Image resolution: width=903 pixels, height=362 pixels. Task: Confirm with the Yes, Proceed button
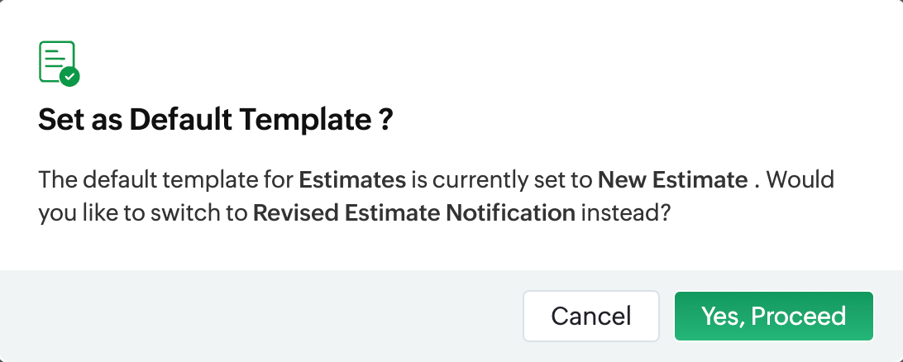(773, 316)
